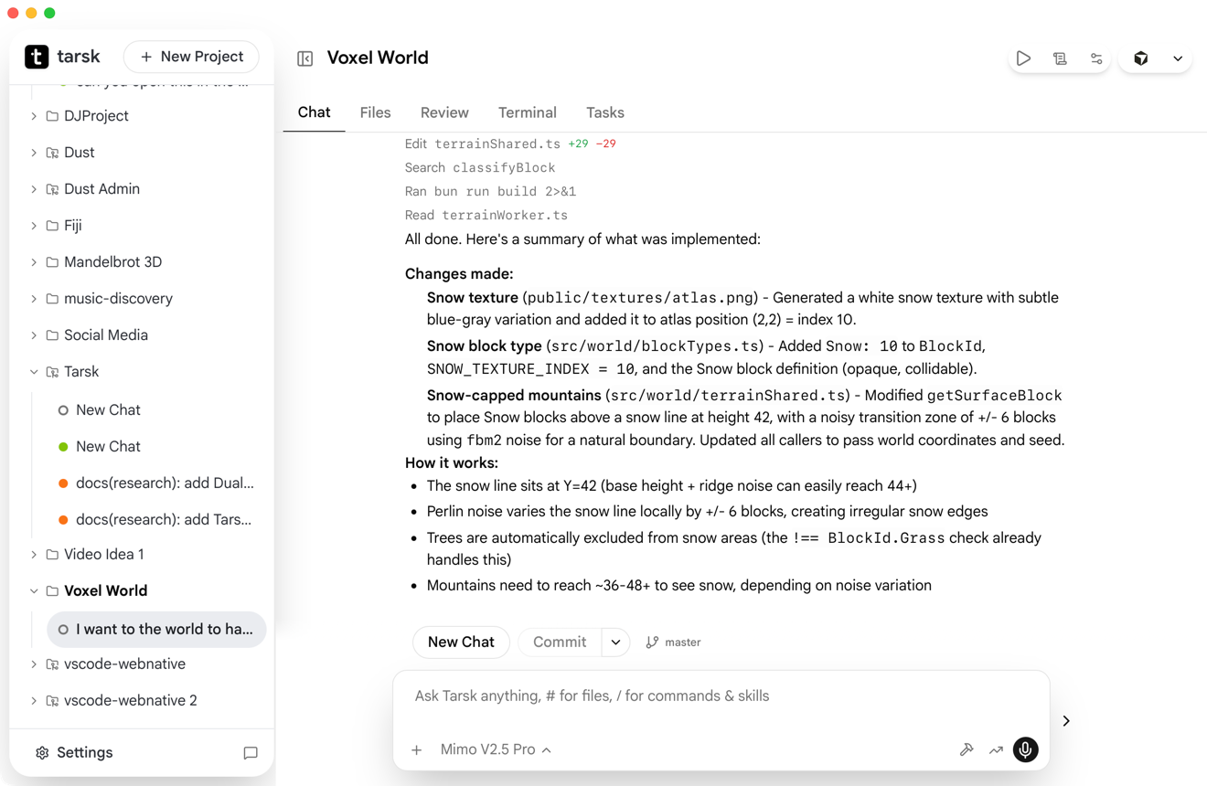Collapse the sidebar with the panel icon
1207x786 pixels.
(305, 58)
